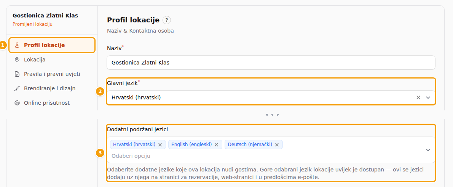Click the Gostionica Zlatni Klas sidebar title
453x187 pixels.
click(45, 16)
